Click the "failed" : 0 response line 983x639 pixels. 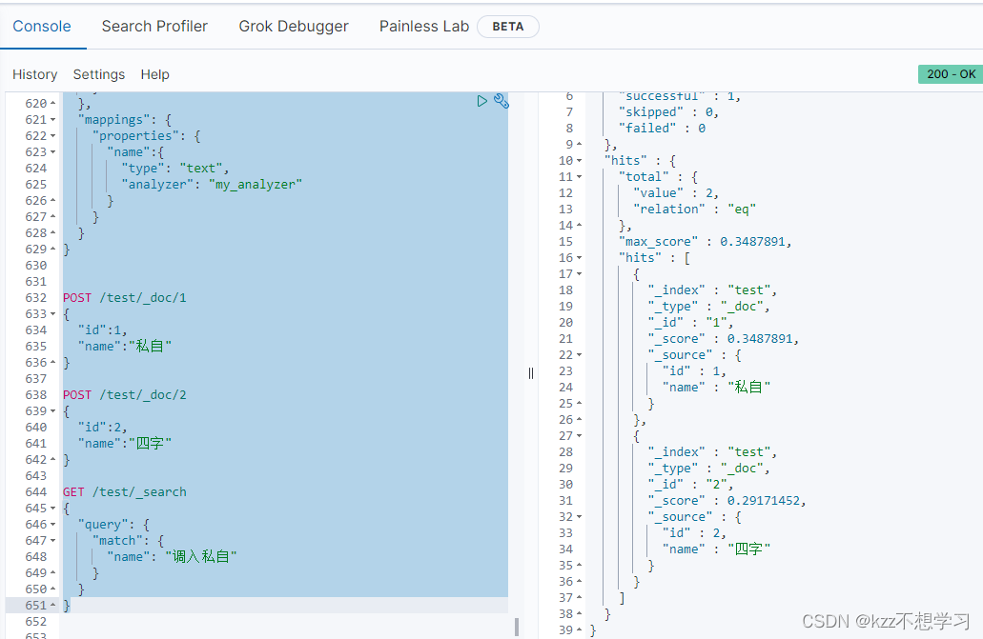point(662,128)
